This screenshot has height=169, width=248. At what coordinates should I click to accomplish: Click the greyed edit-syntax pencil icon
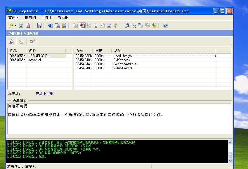coord(22,42)
